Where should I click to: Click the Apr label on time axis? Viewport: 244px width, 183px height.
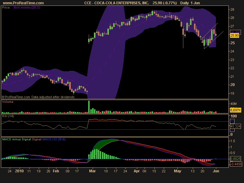click(x=137, y=171)
